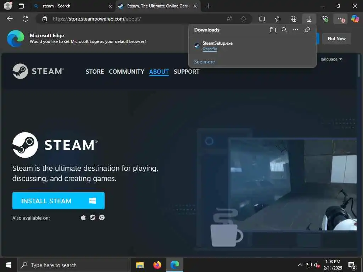Screen dimensions: 363x272
Task: Click SteamSetup.exe file name
Action: [x=218, y=43]
